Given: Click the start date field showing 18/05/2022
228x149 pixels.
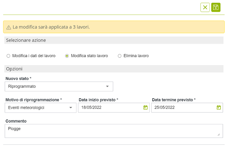Looking at the screenshot, I should tap(110, 108).
